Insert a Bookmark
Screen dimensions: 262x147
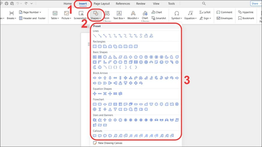point(246,18)
